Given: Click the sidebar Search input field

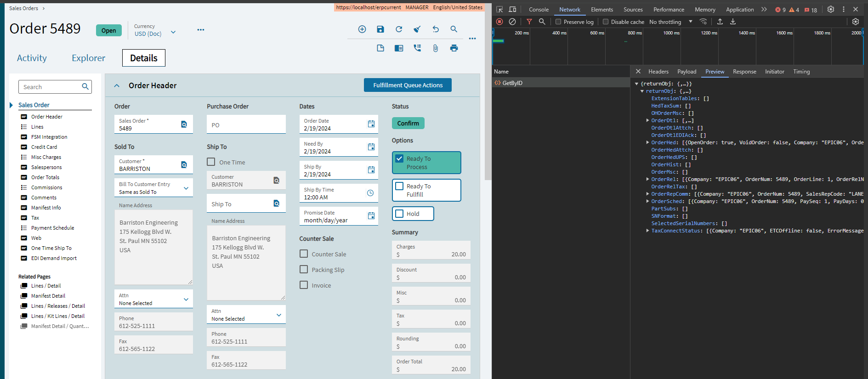Looking at the screenshot, I should [50, 87].
